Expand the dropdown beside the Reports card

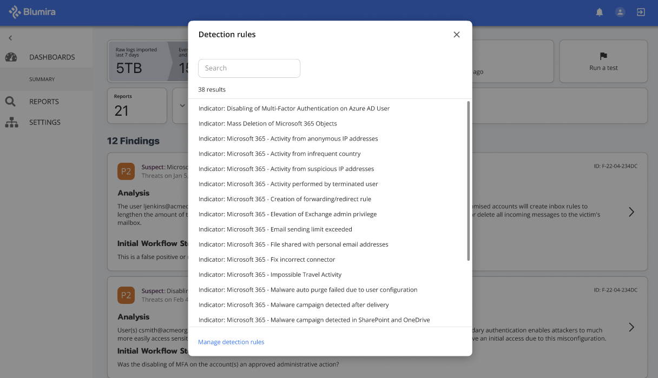(182, 105)
